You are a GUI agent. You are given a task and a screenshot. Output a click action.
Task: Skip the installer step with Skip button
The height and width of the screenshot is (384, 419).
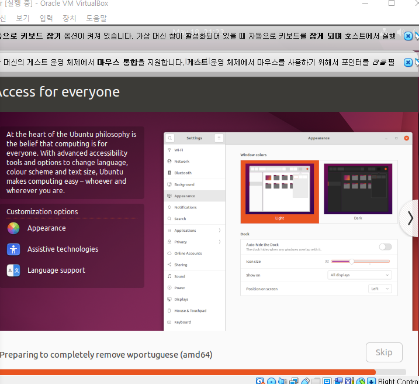[x=384, y=352]
